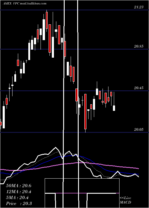Viewport: 149px width, 208px height.
Task: Click the 5MA : 20.4 readout
Action: [x=17, y=198]
